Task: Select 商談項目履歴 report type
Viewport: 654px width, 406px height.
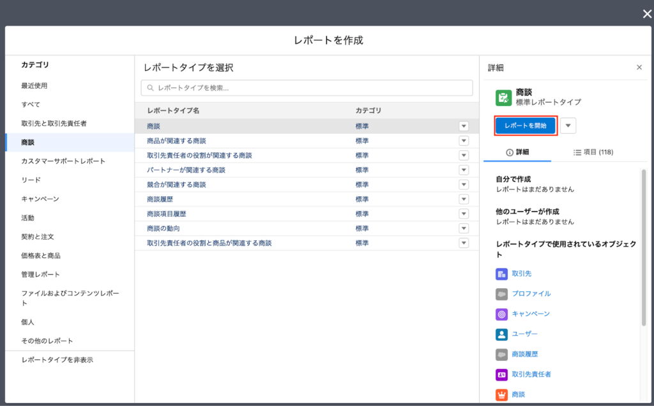Action: tap(167, 214)
